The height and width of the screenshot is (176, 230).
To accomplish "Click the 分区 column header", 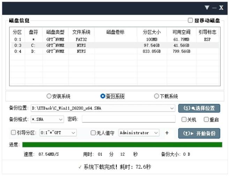I will click(17, 32).
